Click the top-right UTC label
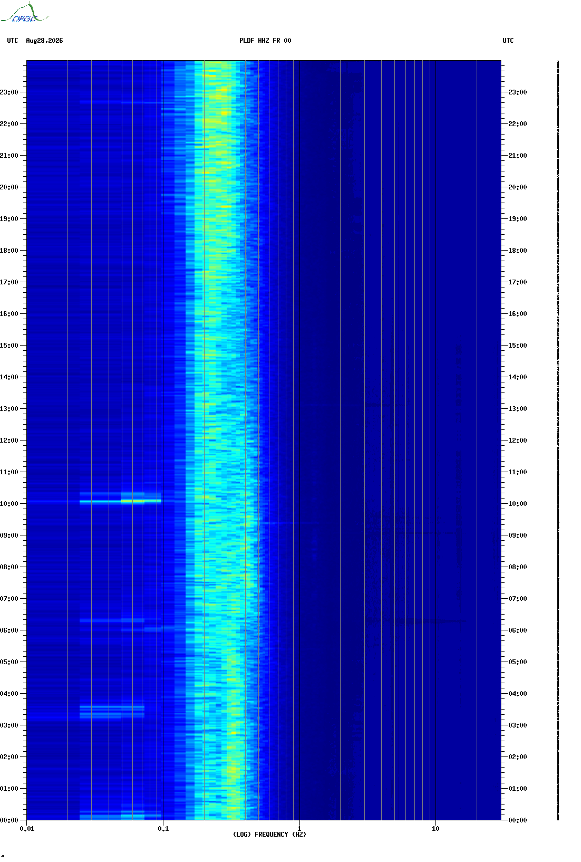This screenshot has width=581, height=862. (508, 41)
